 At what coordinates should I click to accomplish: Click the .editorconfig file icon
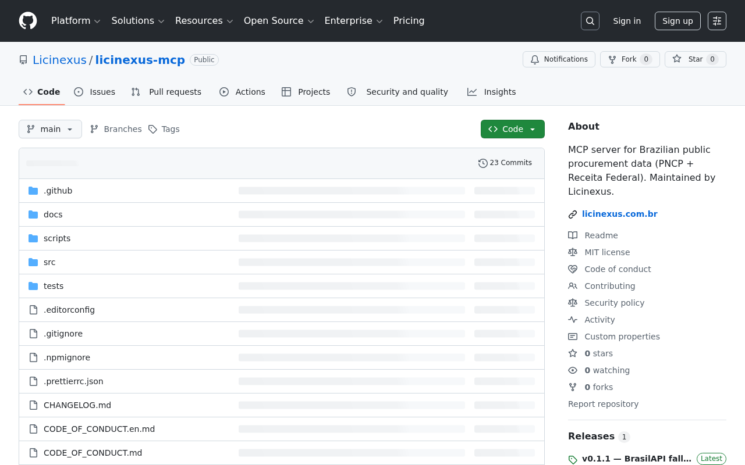(33, 310)
